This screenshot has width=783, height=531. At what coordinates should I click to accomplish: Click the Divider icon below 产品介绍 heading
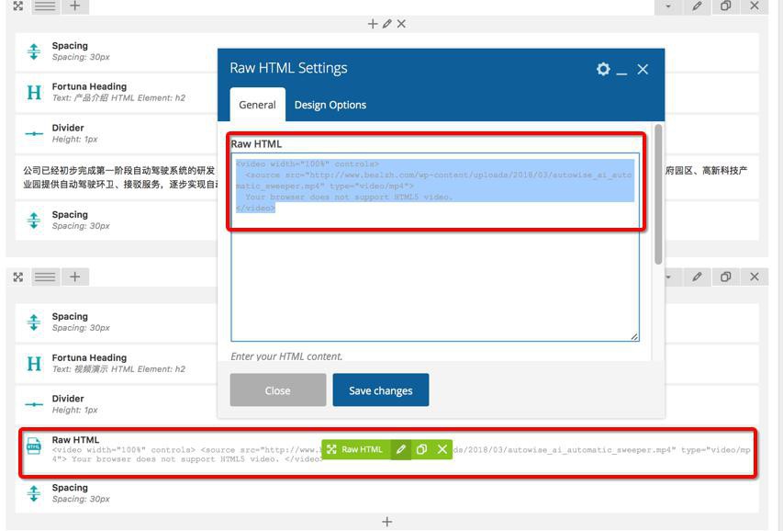point(34,133)
